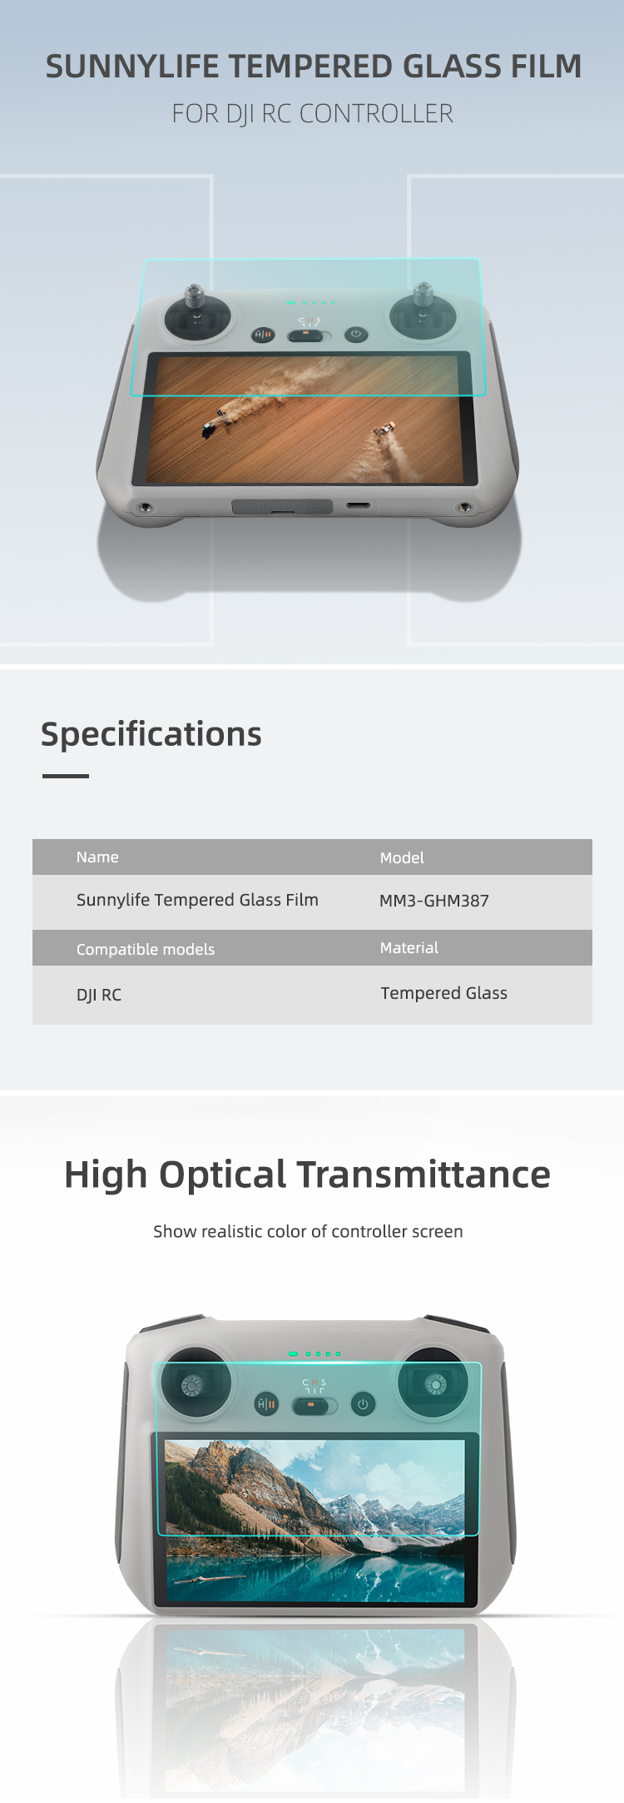Screen dimensions: 624x1803
Task: Click the Specifications heading
Action: [x=151, y=735]
